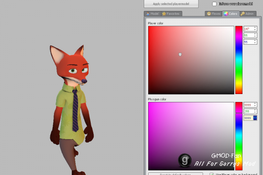The height and width of the screenshot is (175, 263).
Task: Increase the Player color red value stepper
Action: point(255,28)
